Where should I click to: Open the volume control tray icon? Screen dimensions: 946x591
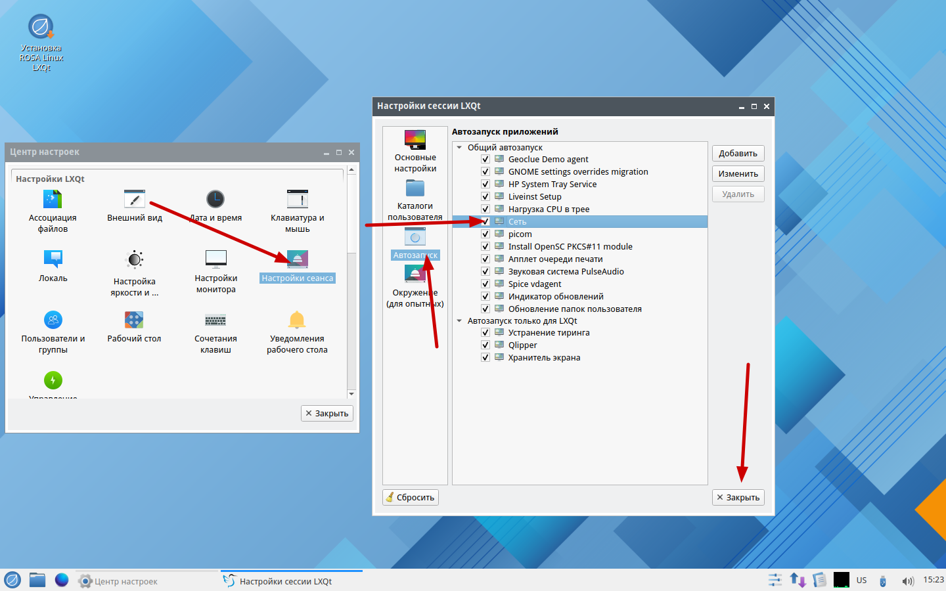click(x=908, y=581)
